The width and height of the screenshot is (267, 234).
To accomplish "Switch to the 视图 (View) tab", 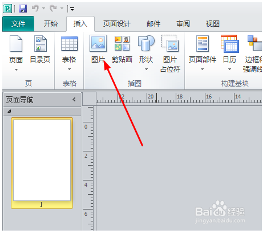I will point(213,24).
